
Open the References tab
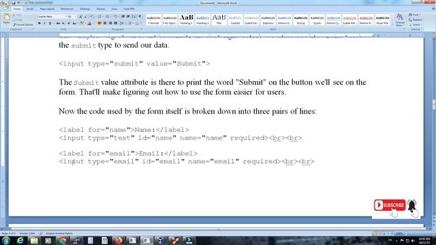[67, 9]
